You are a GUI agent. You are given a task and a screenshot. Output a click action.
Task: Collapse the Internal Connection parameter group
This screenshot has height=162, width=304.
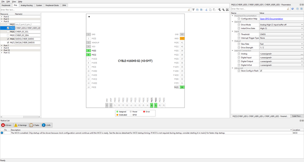tap(233, 51)
